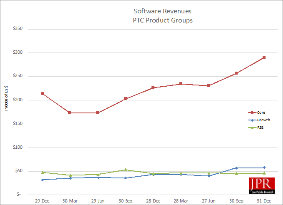Select Growth data point at 29-Jun
This screenshot has width=283, height=205.
[x=98, y=177]
